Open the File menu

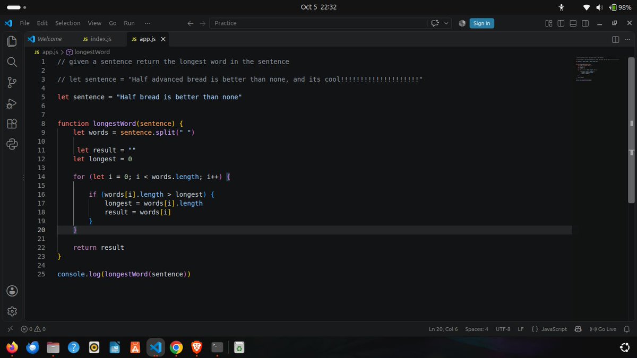(x=25, y=23)
